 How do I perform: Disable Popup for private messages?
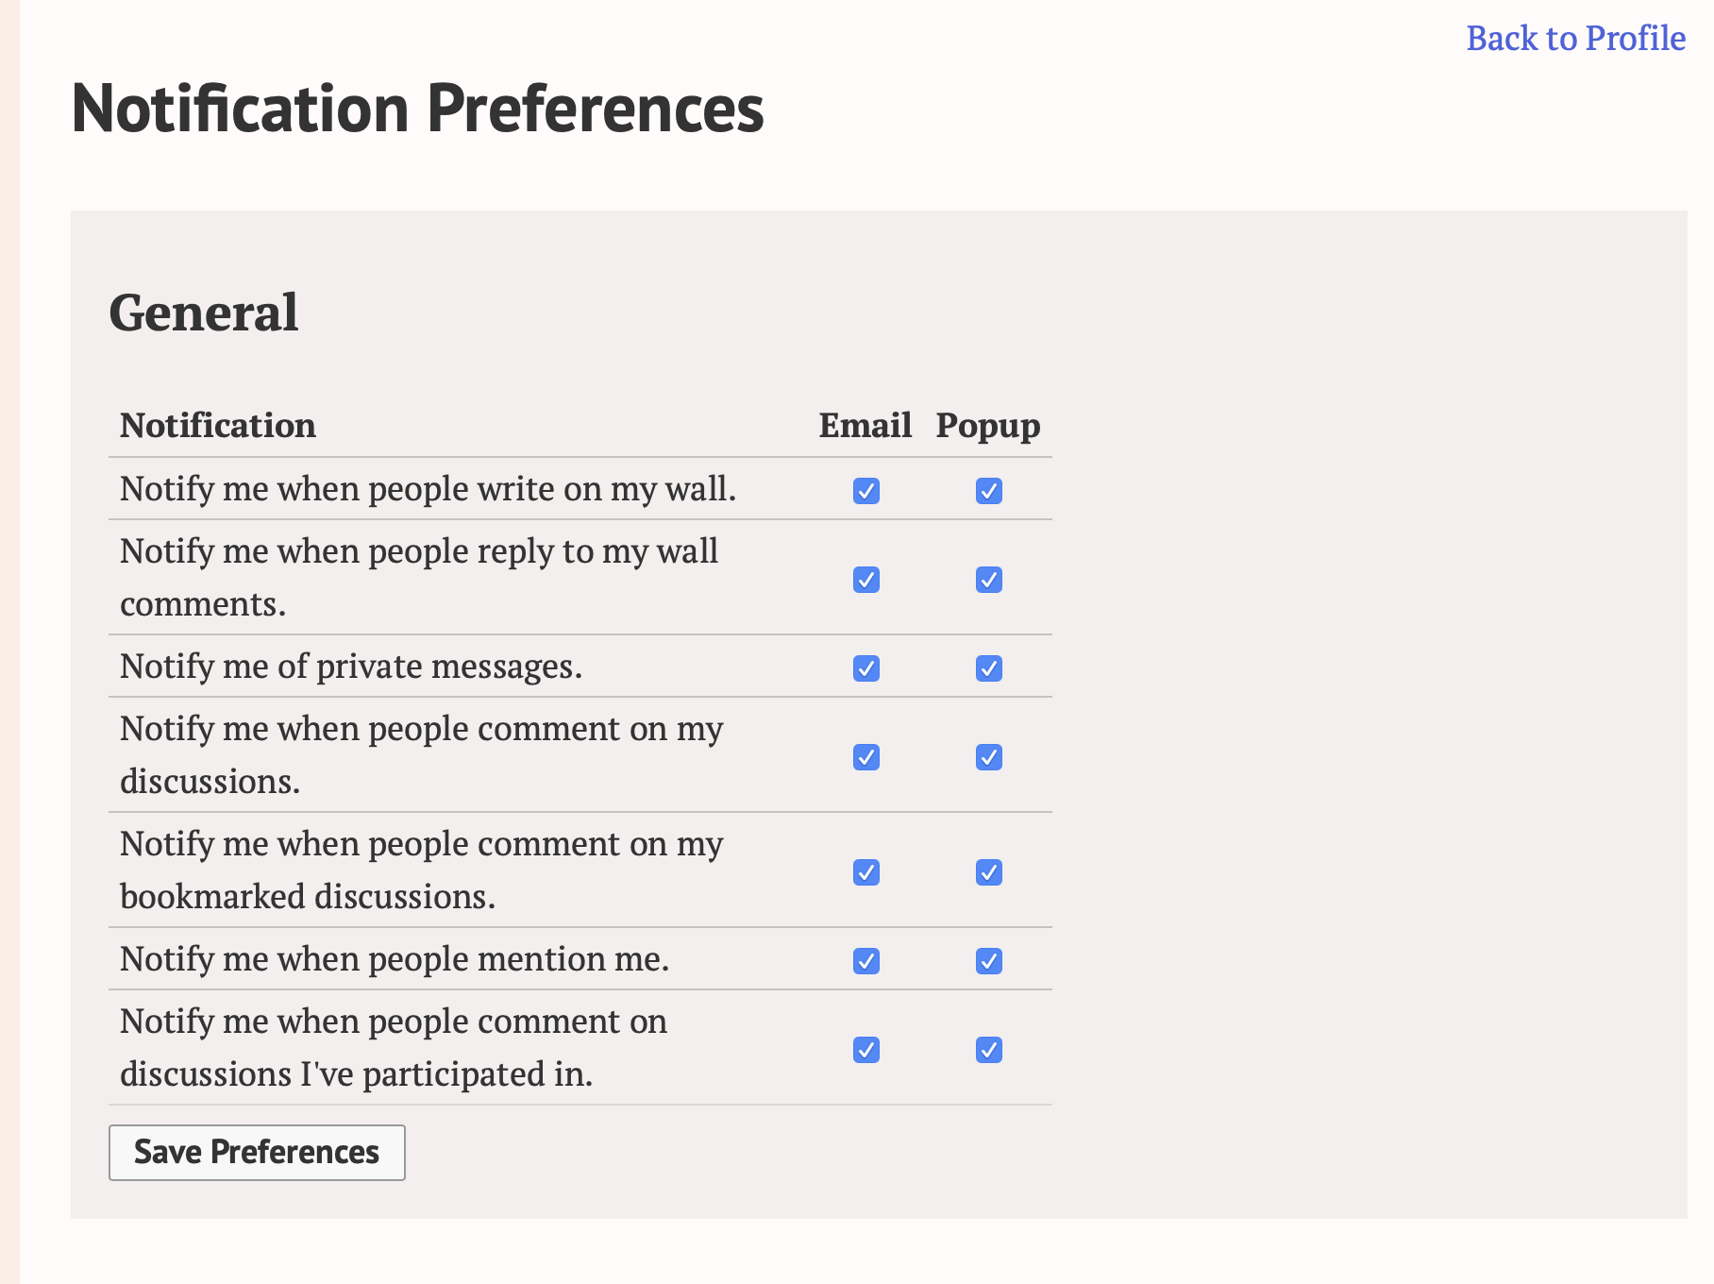989,668
